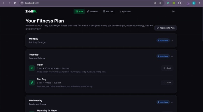
Task: Click Plank's 60s rest text
Action: click(66, 68)
